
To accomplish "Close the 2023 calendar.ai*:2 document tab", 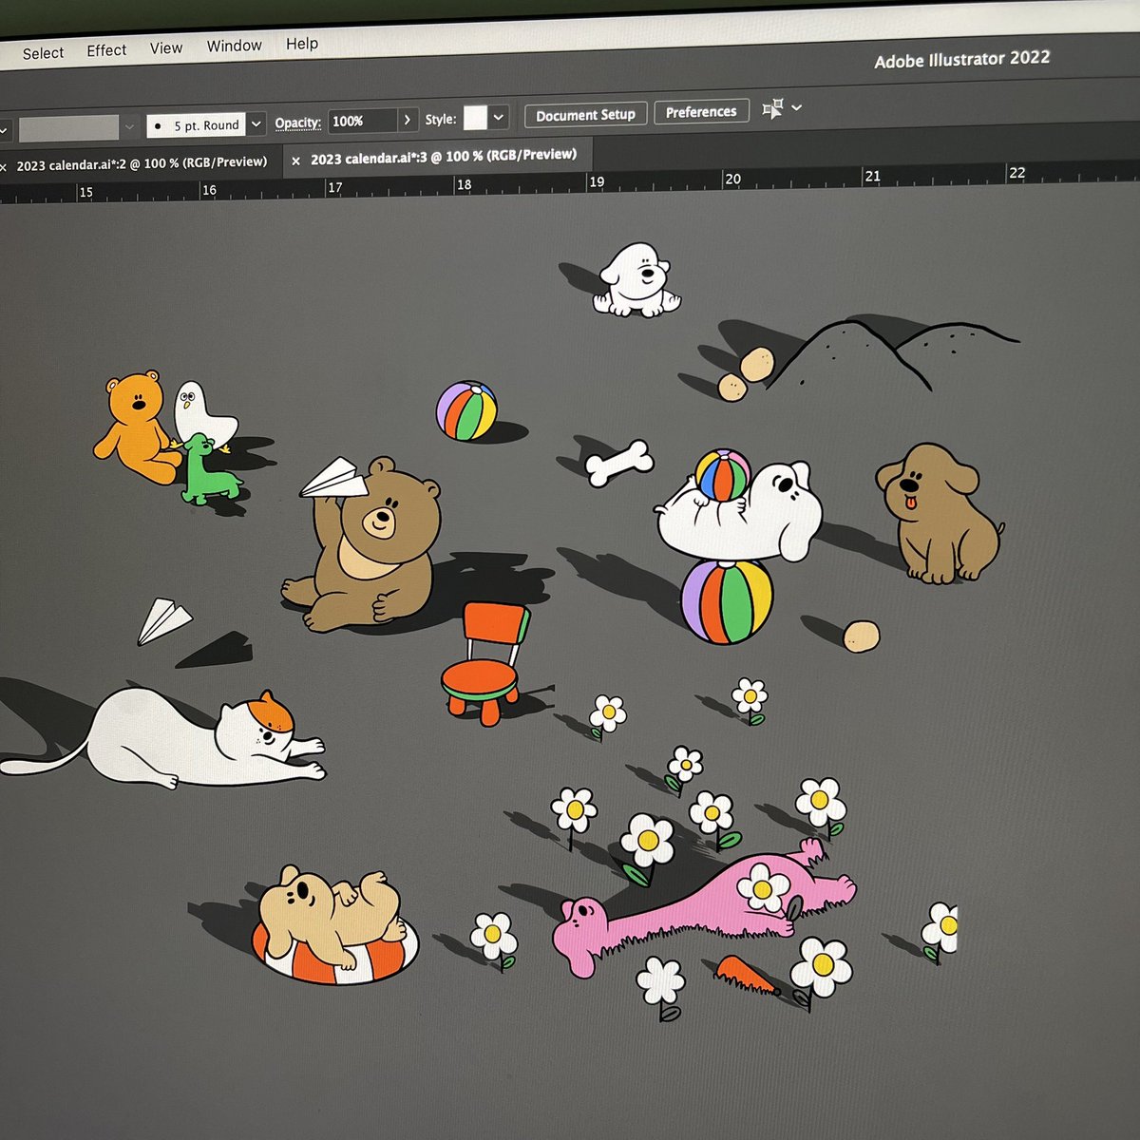I will pos(3,167).
